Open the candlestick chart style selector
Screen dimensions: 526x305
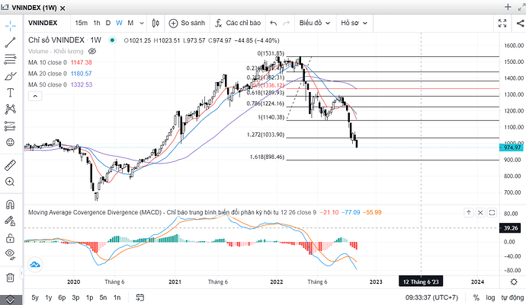click(x=153, y=23)
